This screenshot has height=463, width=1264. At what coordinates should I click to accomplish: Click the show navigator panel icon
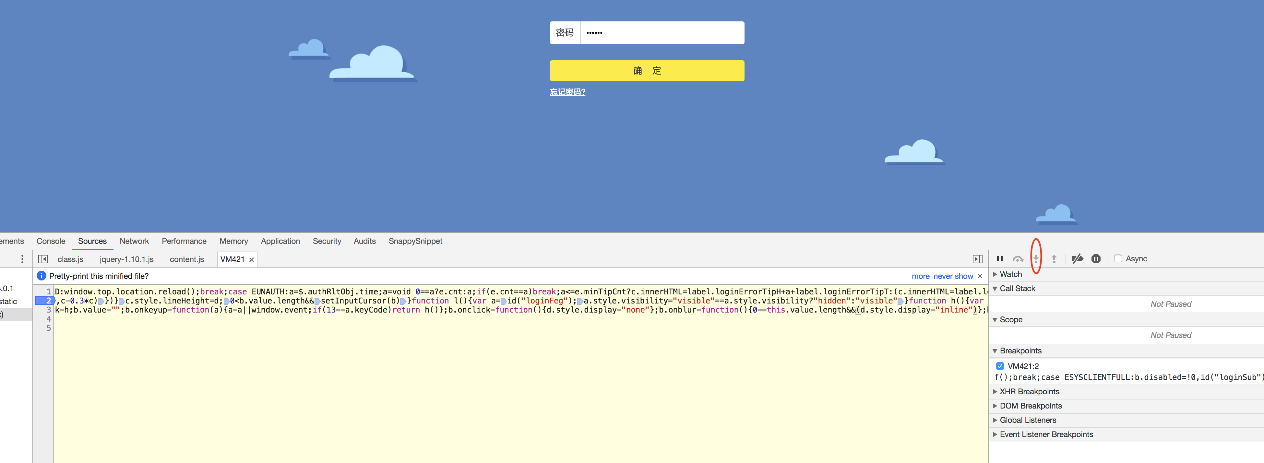[43, 259]
